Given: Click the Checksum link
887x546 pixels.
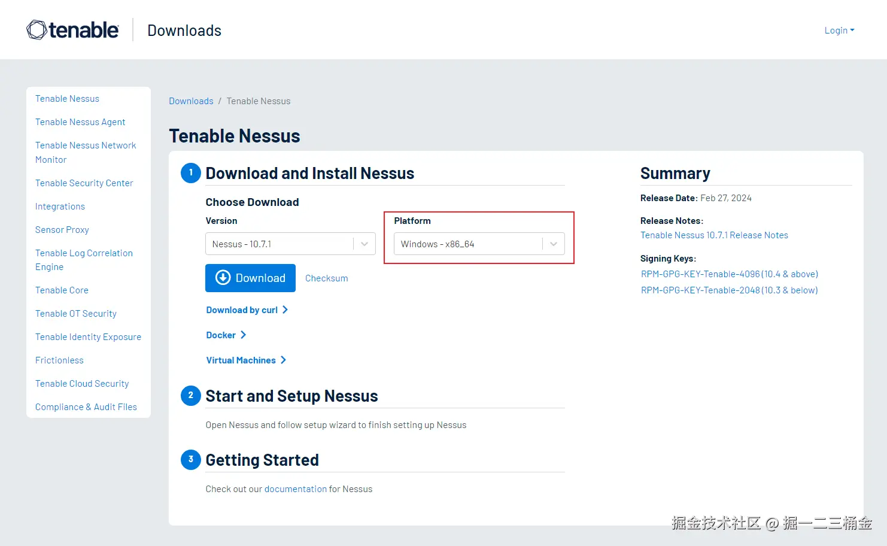Looking at the screenshot, I should pos(326,278).
